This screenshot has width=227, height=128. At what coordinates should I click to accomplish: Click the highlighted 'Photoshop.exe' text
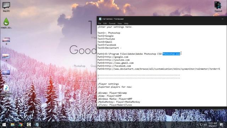tap(171, 54)
